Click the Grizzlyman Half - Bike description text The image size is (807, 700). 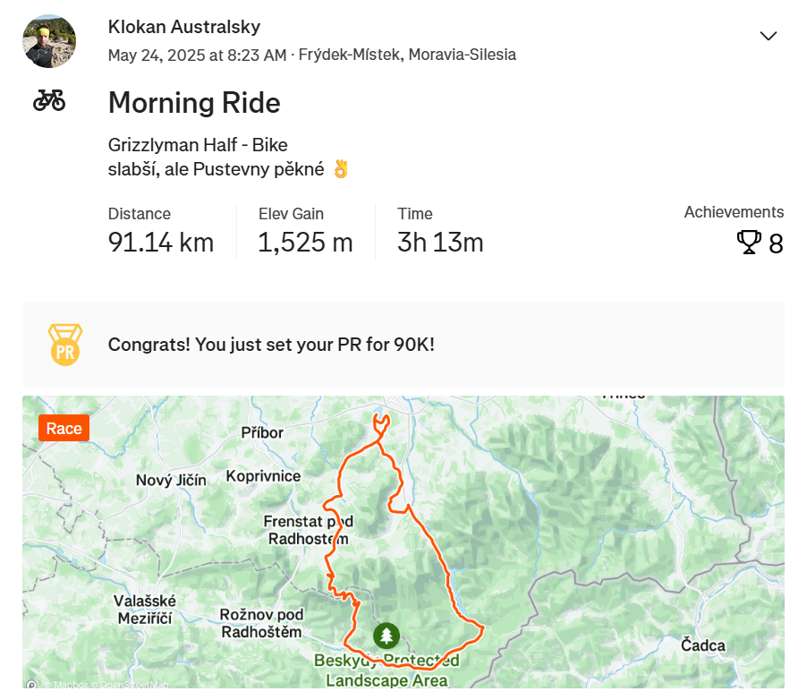[x=198, y=145]
